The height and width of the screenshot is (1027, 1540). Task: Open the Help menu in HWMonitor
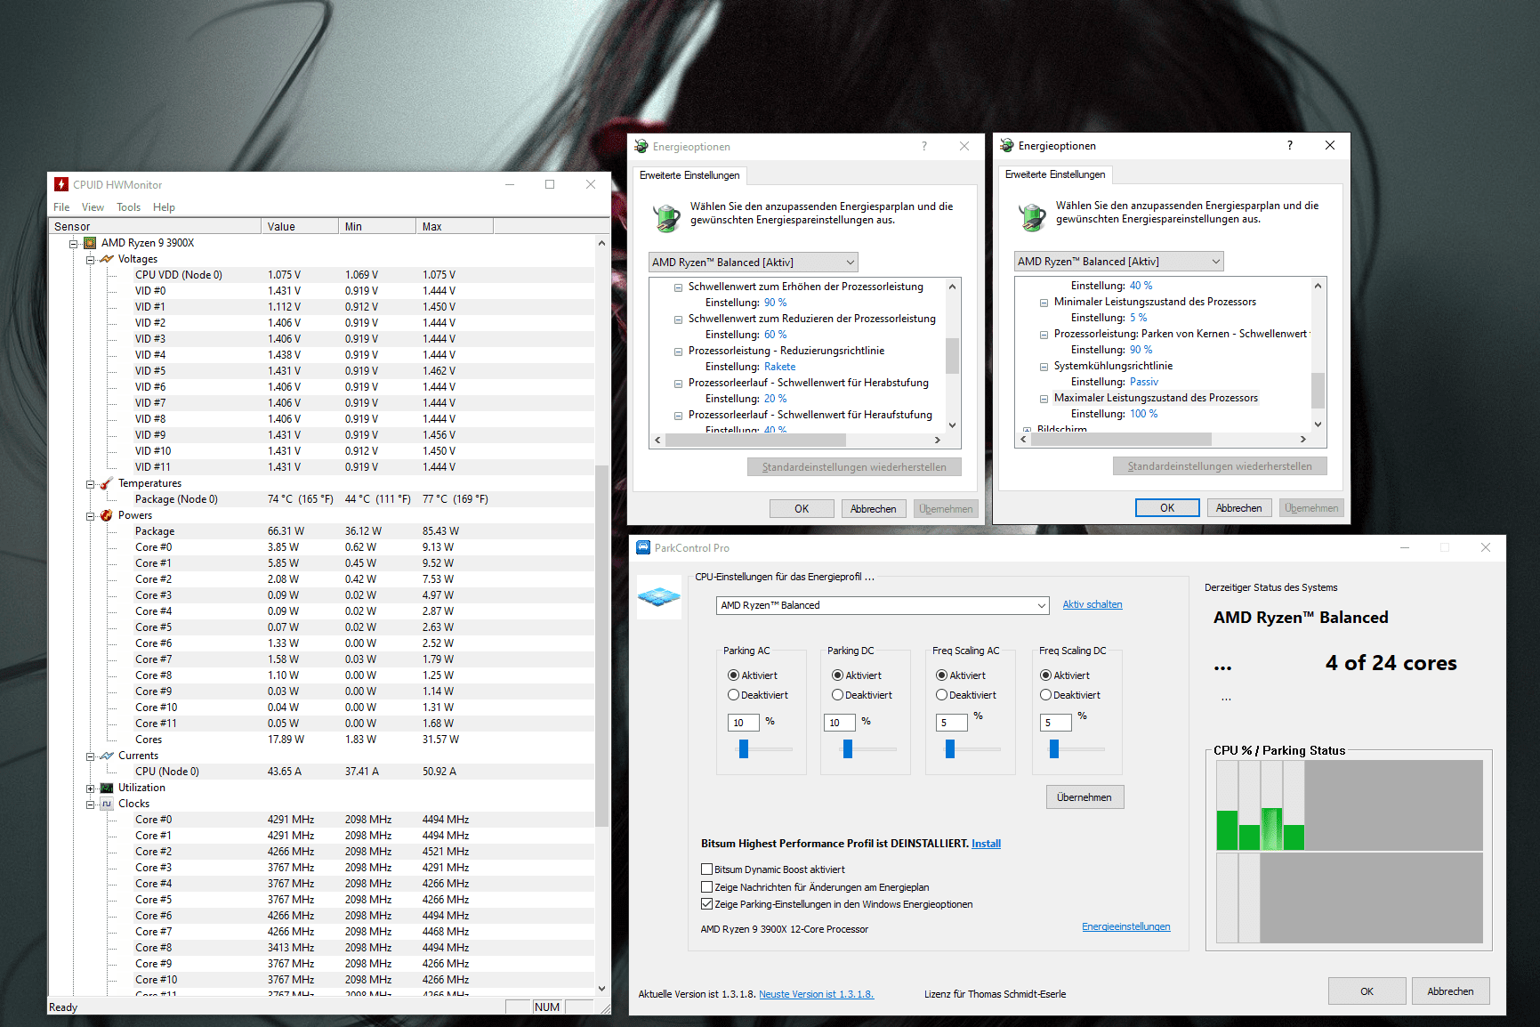[164, 207]
